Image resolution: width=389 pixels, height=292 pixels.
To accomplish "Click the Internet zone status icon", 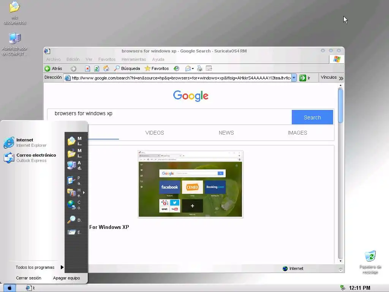I will pos(285,268).
